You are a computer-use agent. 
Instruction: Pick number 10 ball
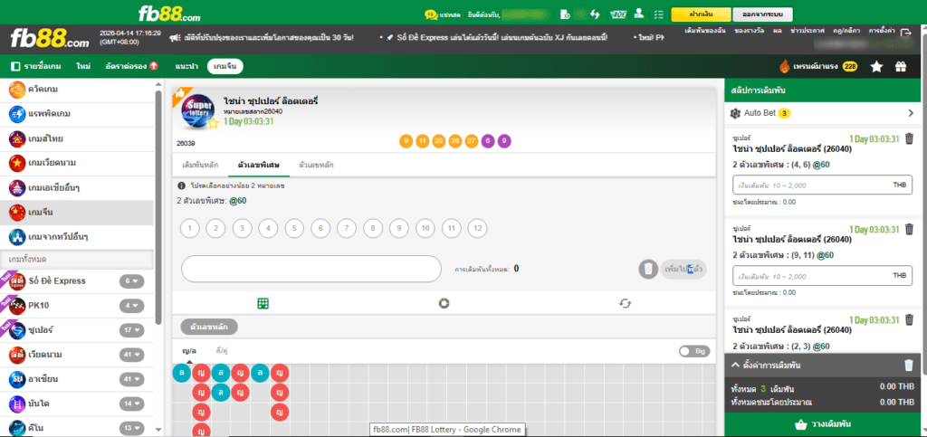425,228
